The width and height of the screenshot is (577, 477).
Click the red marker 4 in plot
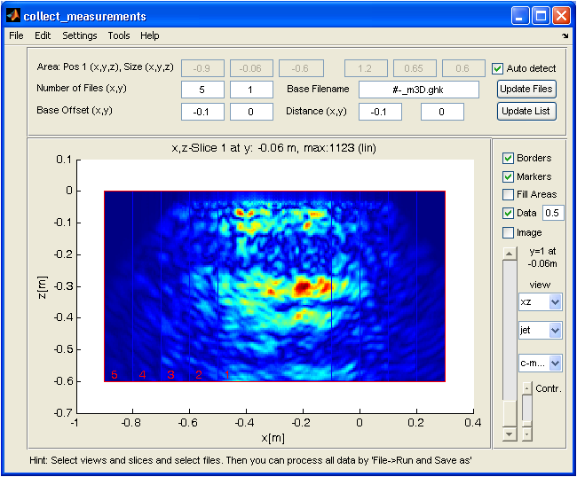[142, 375]
